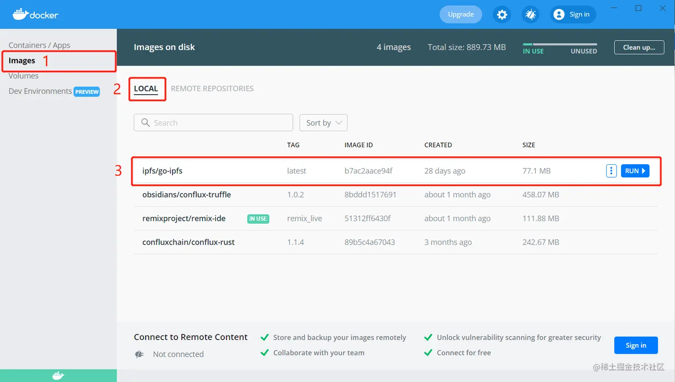Click the search magnifier icon
This screenshot has height=382, width=675.
coord(146,123)
